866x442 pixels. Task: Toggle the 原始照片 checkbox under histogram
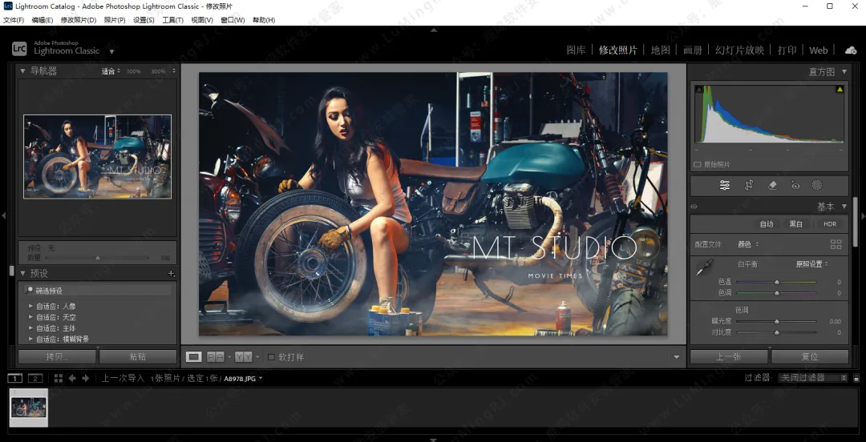click(x=698, y=164)
